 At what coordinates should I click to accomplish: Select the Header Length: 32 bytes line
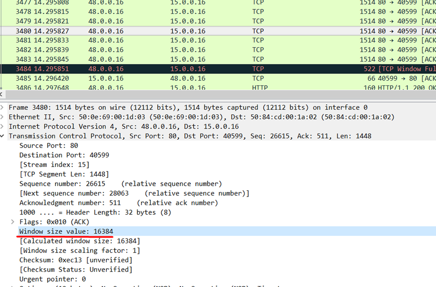(95, 212)
